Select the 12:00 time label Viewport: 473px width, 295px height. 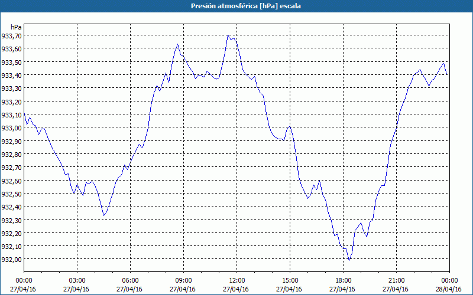tap(237, 281)
